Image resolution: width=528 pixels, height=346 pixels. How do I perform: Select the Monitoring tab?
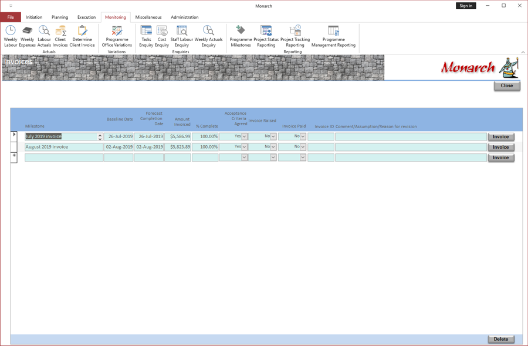(x=116, y=17)
